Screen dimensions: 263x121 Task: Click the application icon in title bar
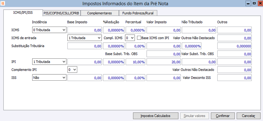tap(3, 4)
